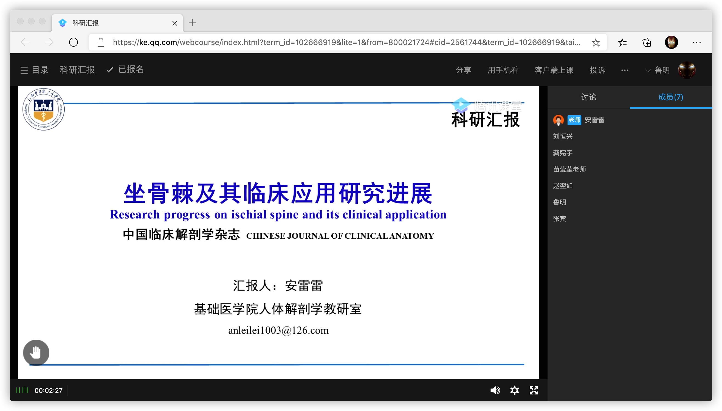Click the 分享 share link
722x411 pixels.
463,70
